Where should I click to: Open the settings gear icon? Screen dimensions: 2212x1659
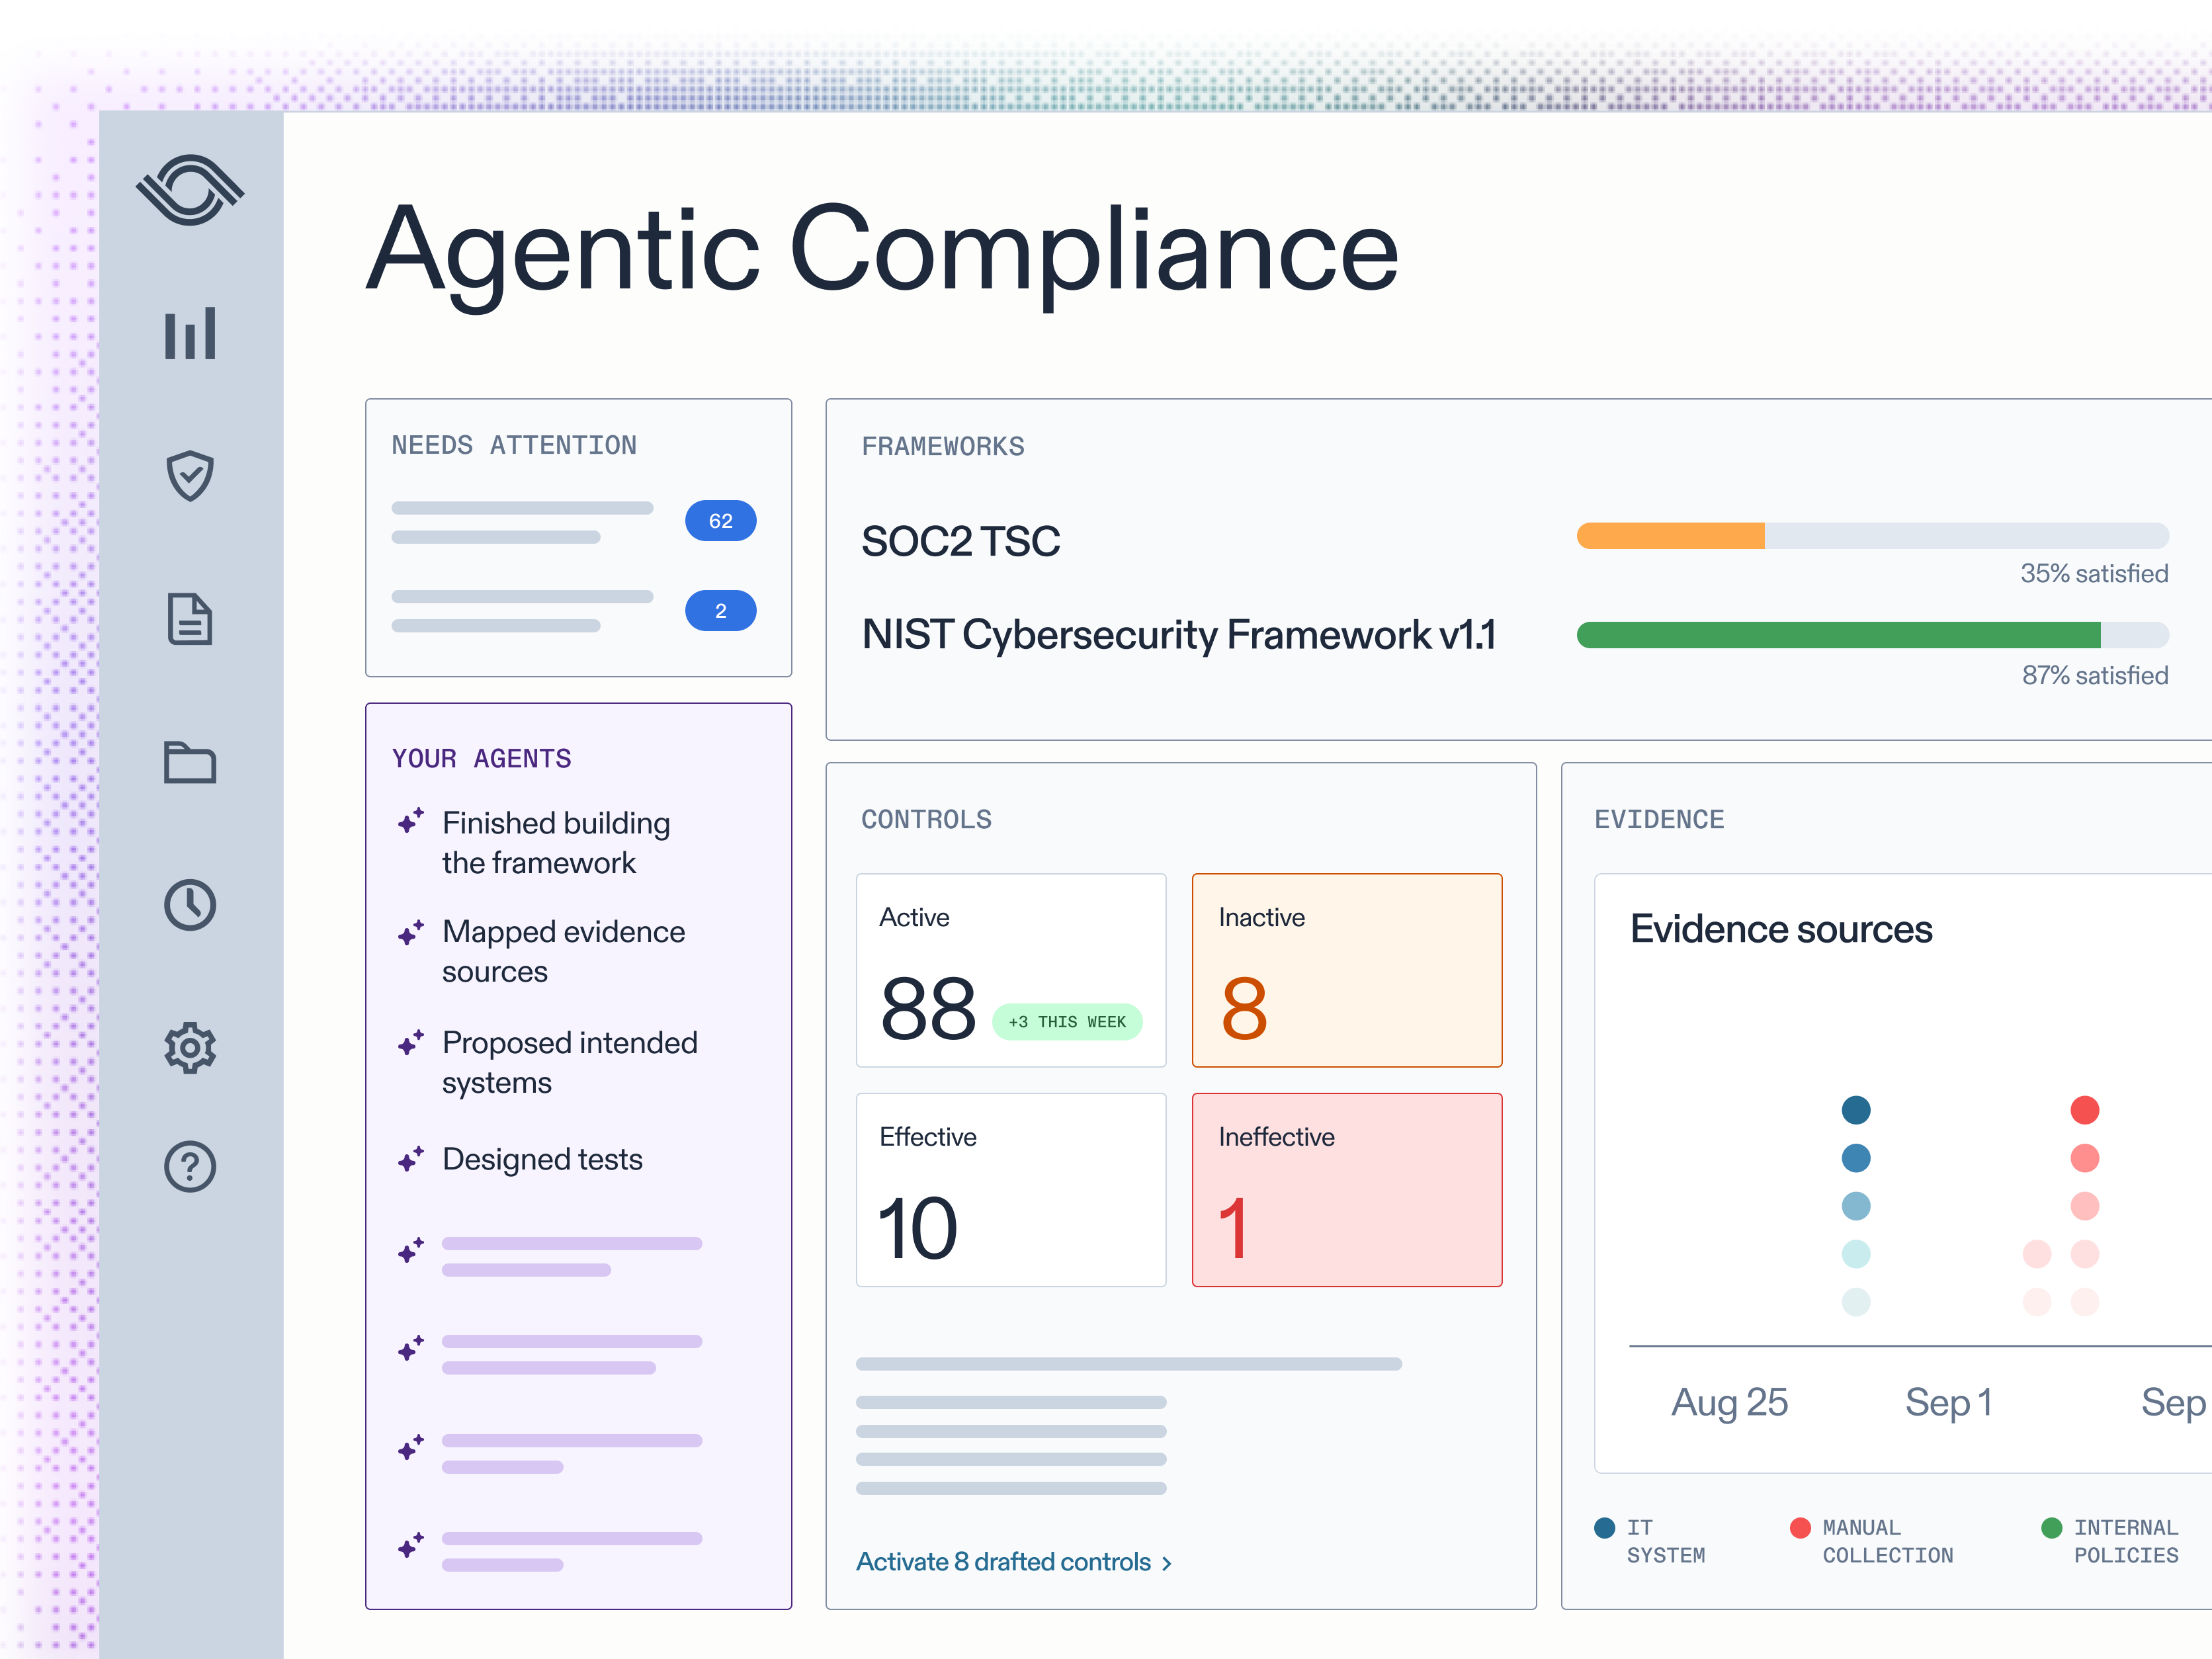coord(190,1048)
